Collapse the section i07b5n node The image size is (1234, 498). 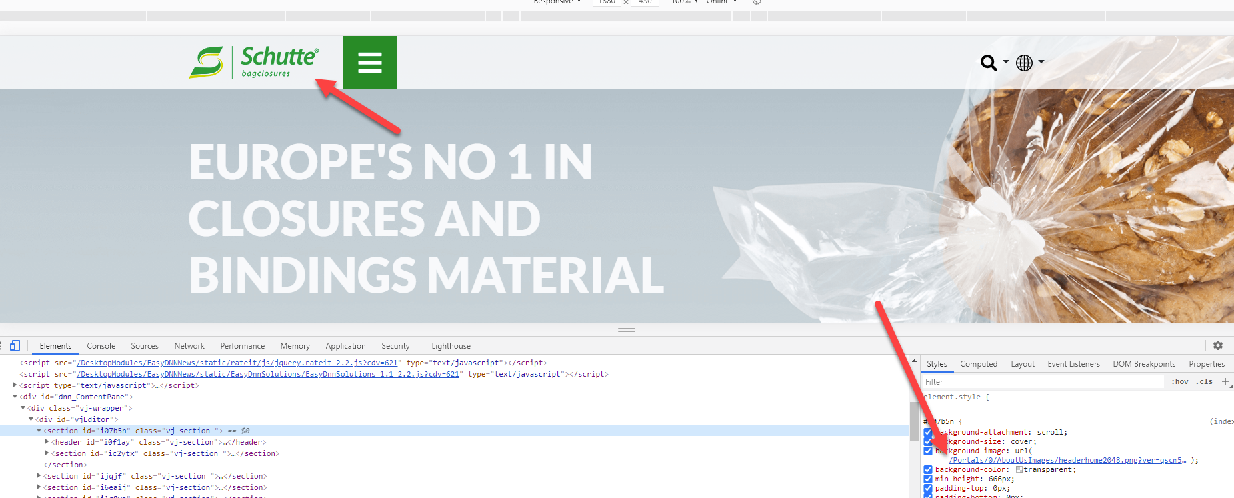click(x=39, y=430)
